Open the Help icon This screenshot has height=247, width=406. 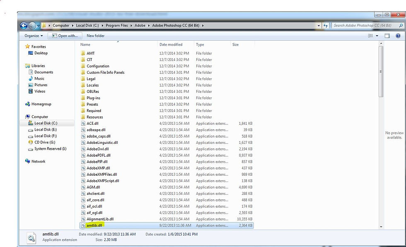pyautogui.click(x=398, y=36)
